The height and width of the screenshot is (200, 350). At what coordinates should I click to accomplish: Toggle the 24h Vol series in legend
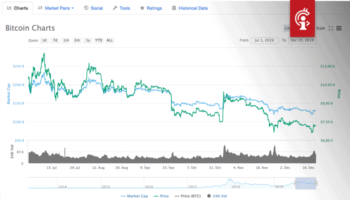[217, 196]
